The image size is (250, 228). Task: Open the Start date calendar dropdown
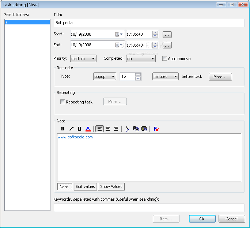(x=119, y=34)
